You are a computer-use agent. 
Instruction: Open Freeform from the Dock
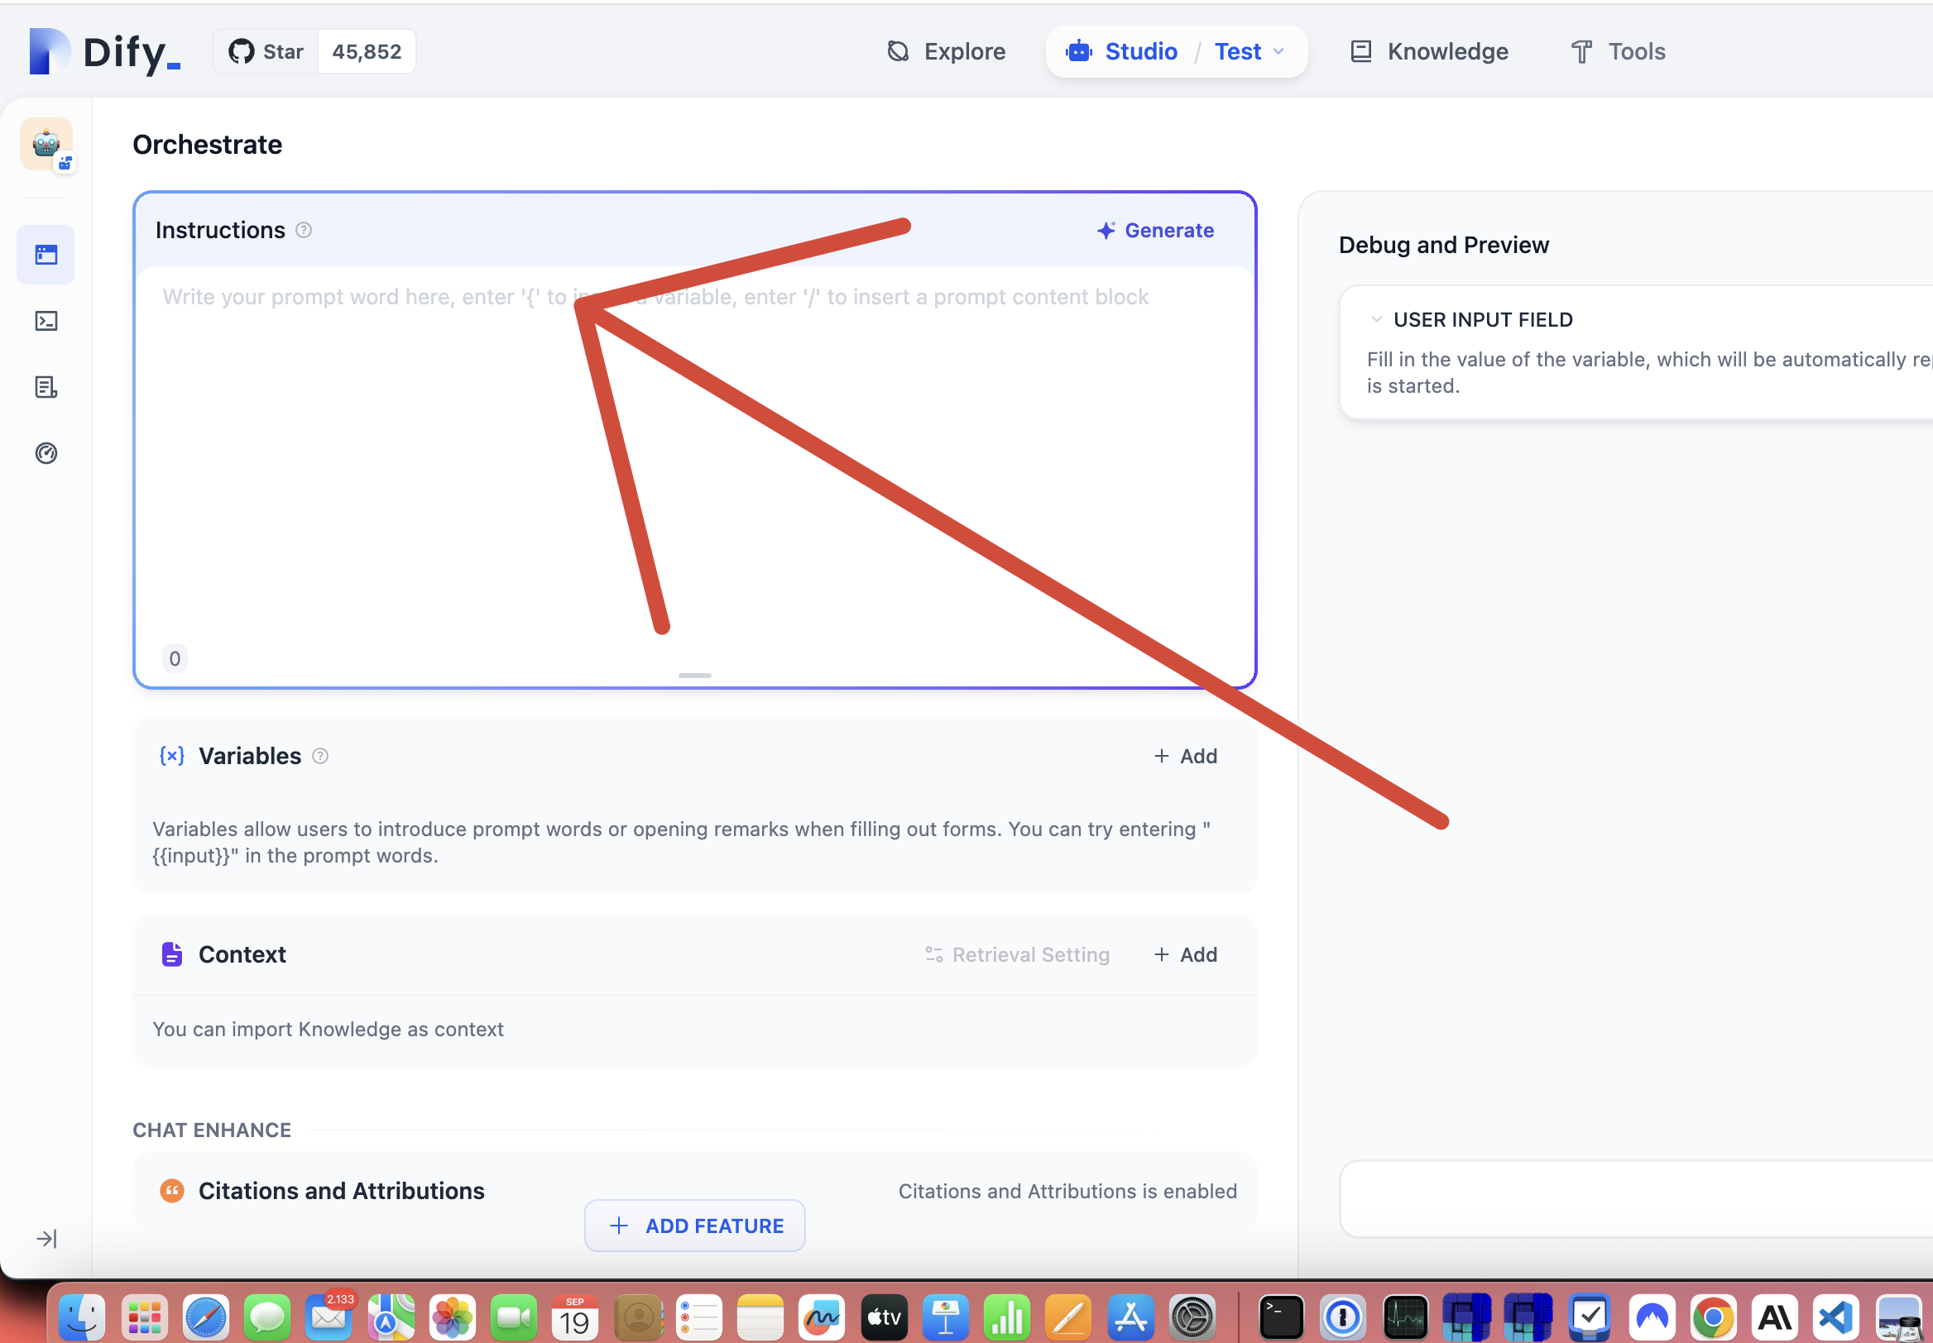pos(822,1317)
